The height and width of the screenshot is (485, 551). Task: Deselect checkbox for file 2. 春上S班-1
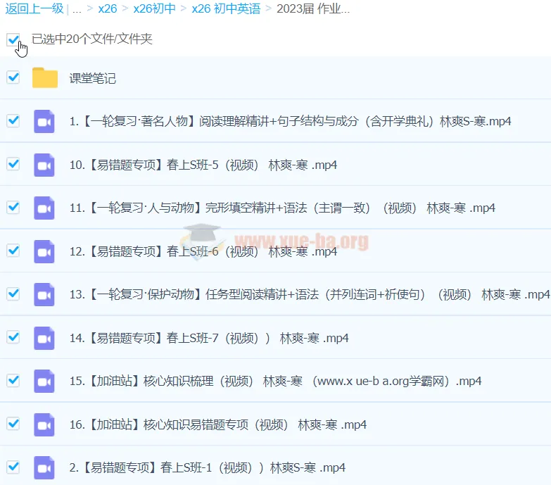13,467
